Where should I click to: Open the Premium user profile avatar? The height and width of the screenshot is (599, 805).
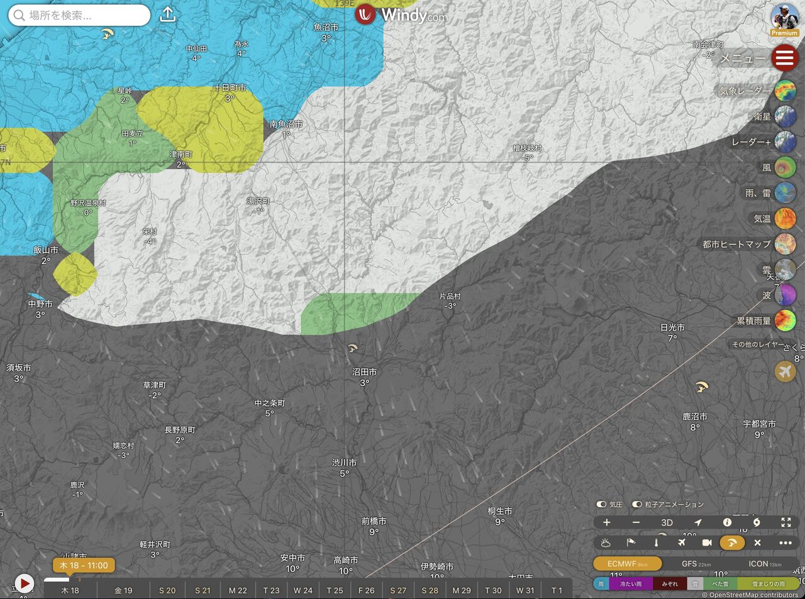click(x=784, y=19)
